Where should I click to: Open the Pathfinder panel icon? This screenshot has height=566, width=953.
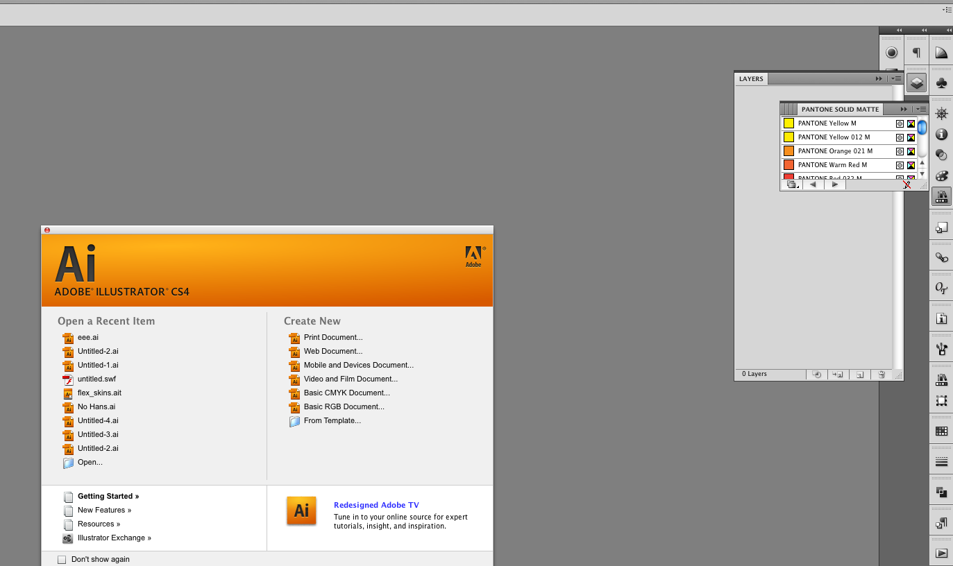[941, 492]
